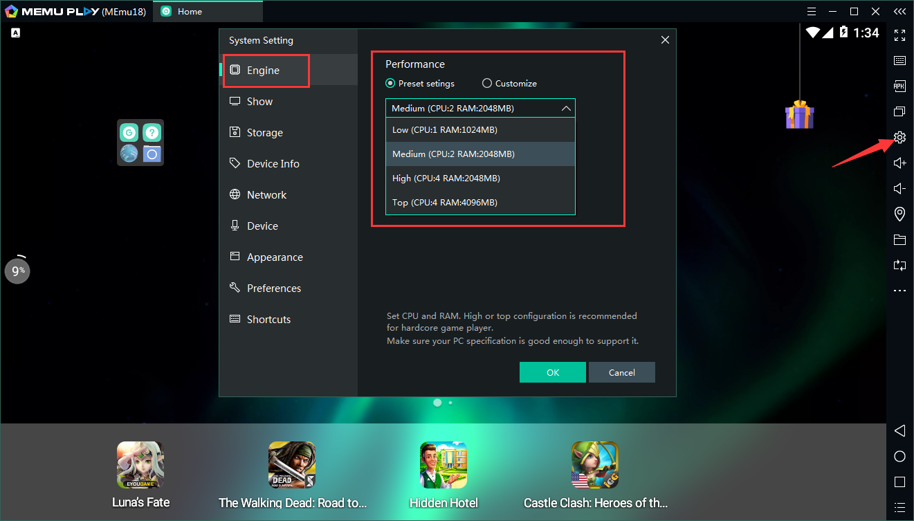Click the Cancel button
914x521 pixels.
[x=621, y=372]
